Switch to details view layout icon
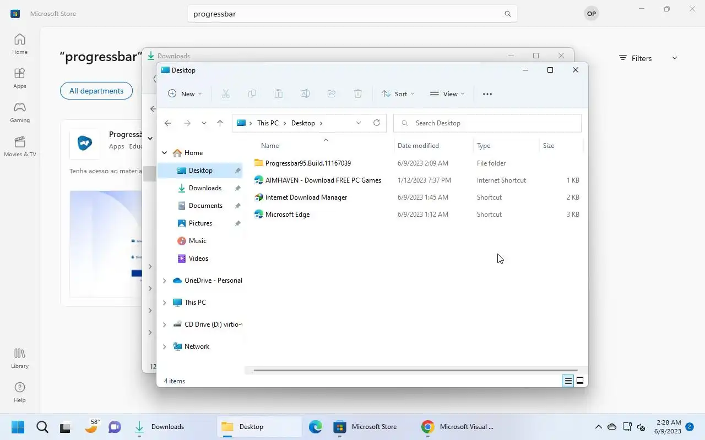The image size is (705, 440). [x=568, y=381]
